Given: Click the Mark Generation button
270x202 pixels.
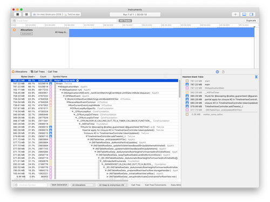Looking at the screenshot, I should [59, 185].
